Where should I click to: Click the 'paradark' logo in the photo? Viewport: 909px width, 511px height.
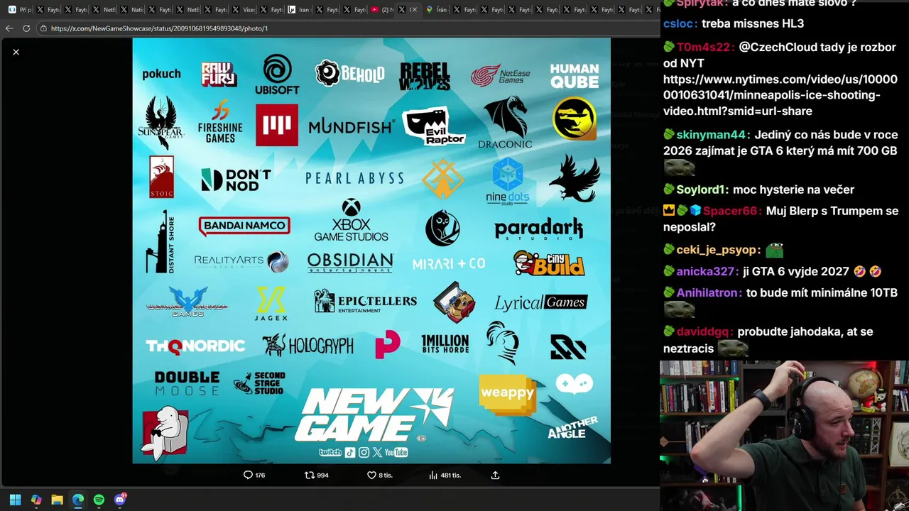(539, 229)
